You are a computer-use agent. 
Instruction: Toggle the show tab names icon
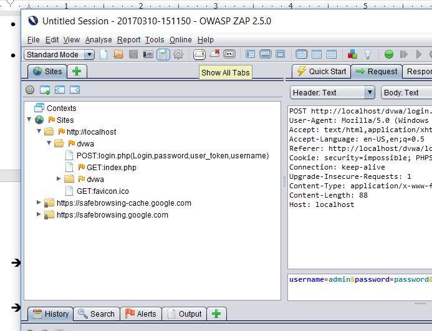coord(229,54)
